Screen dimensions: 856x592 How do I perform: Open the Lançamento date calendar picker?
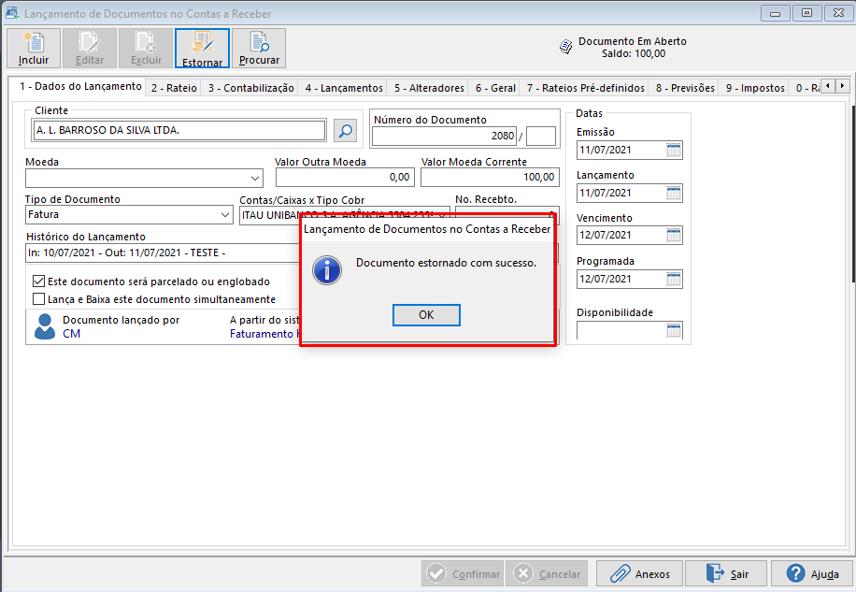click(674, 193)
